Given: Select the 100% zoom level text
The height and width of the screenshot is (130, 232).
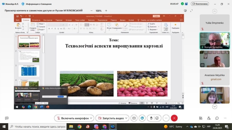Looking at the screenshot, I should click(x=99, y=11).
